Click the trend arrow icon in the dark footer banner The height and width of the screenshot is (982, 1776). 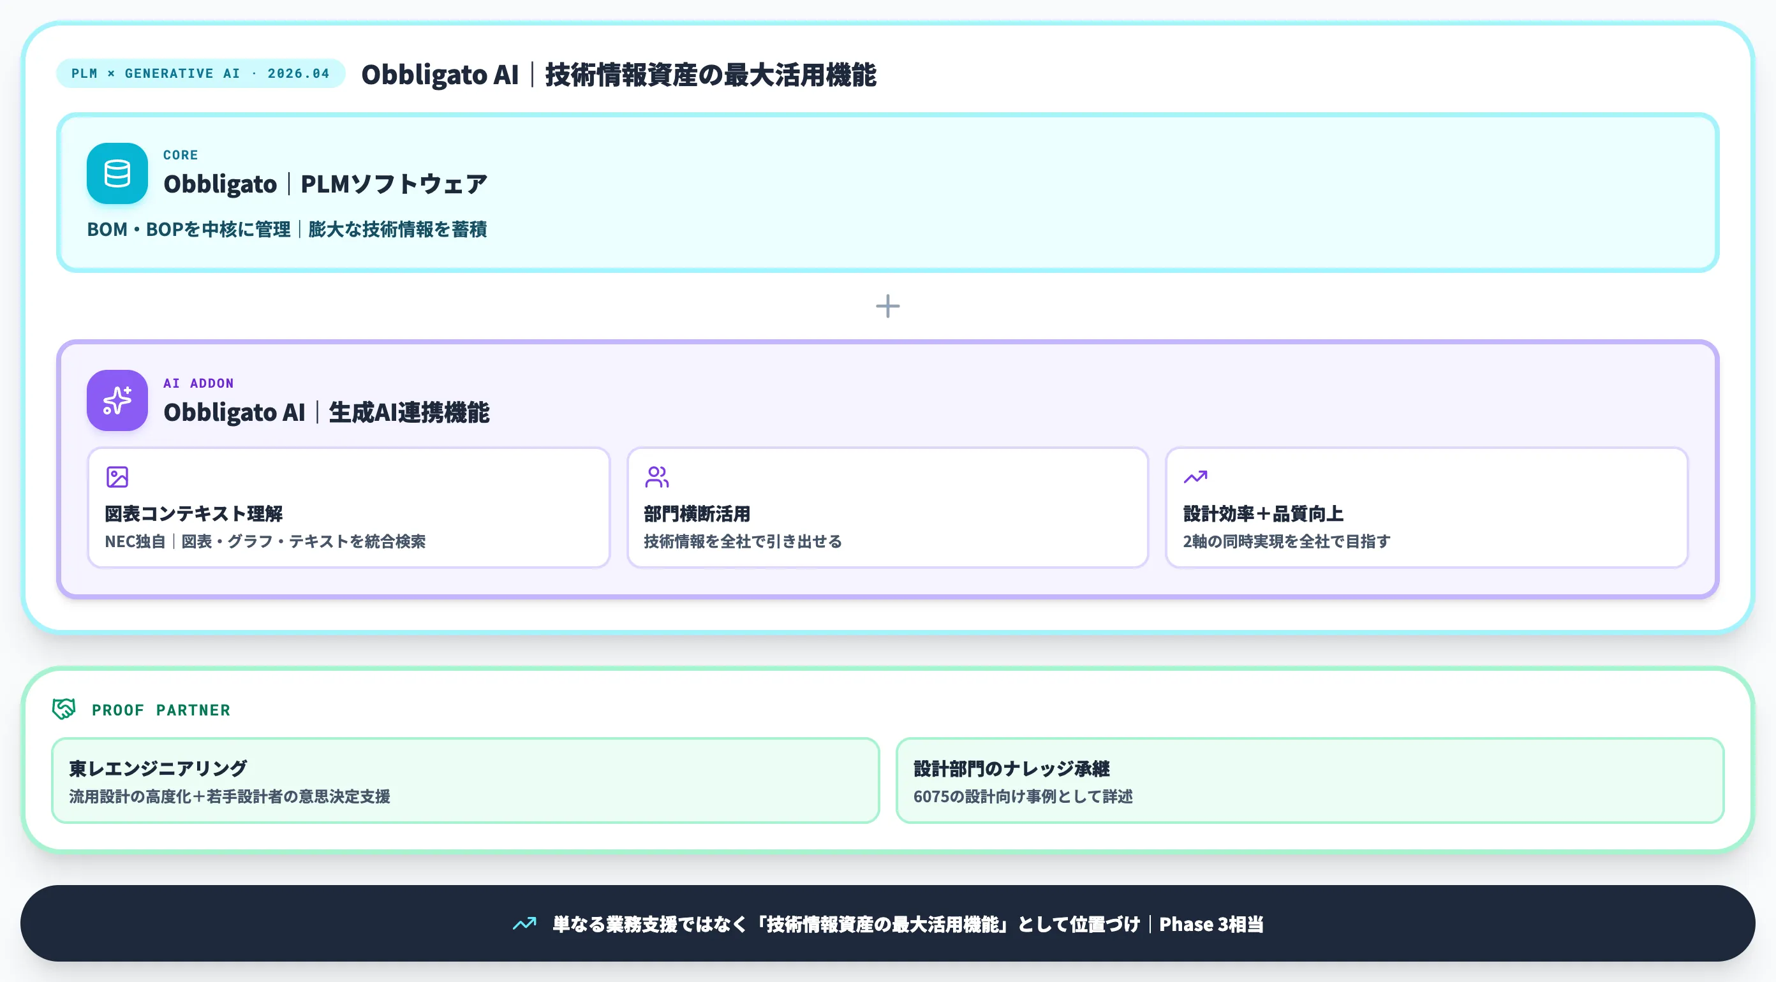[x=524, y=923]
